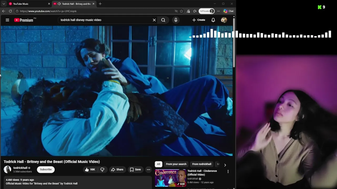Close the Todrick Hall video tab
The image size is (337, 189).
click(x=93, y=4)
